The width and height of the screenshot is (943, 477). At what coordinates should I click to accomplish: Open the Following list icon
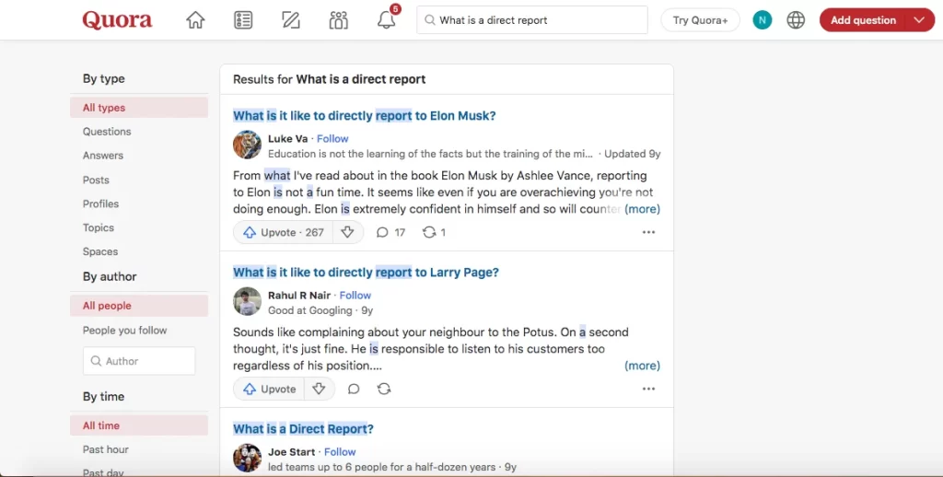243,20
